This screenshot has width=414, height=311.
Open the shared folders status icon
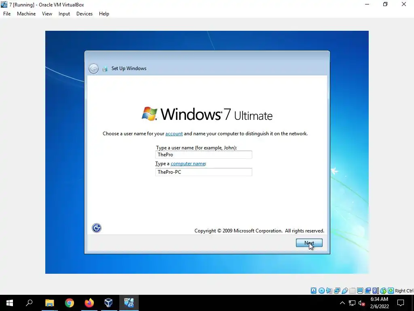pos(352,291)
